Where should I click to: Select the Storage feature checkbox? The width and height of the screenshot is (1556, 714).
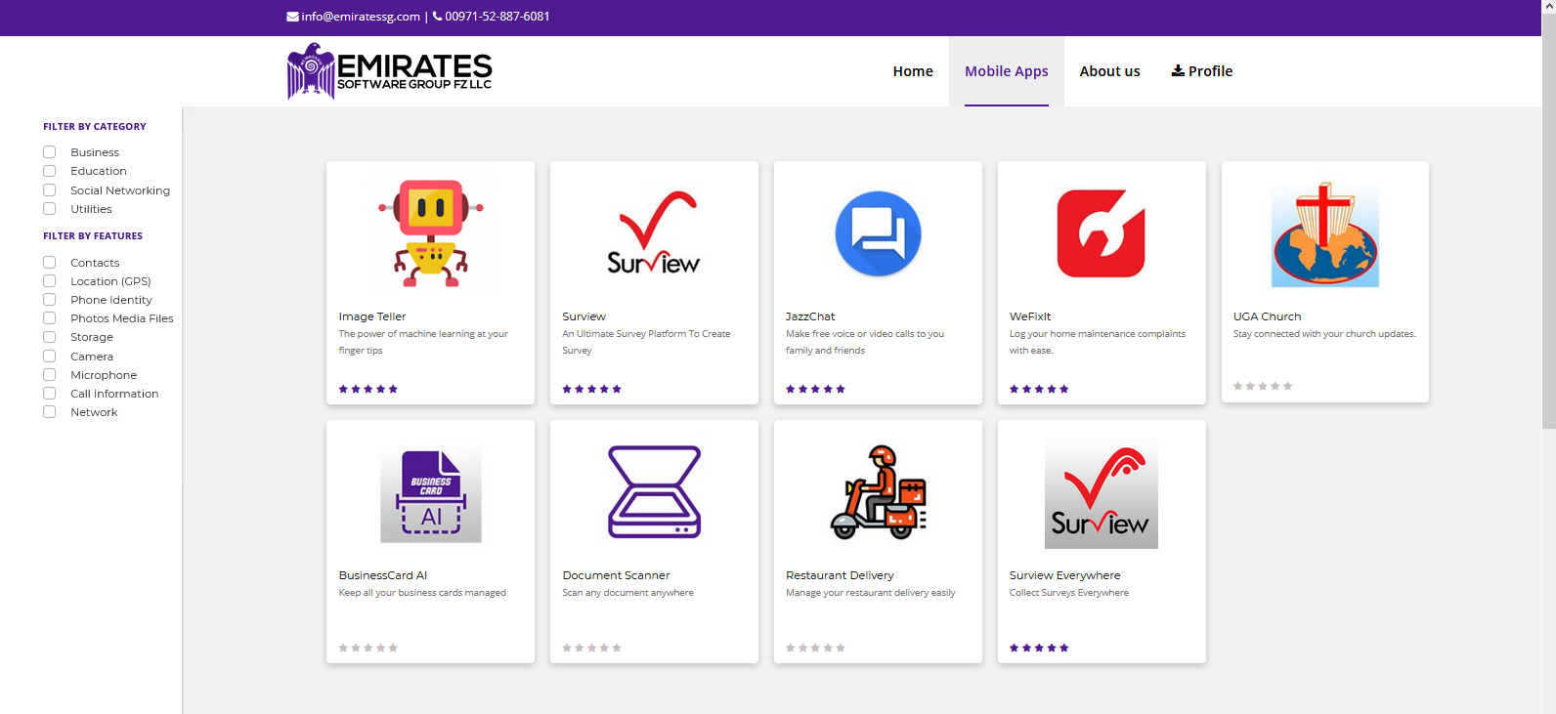[x=49, y=337]
